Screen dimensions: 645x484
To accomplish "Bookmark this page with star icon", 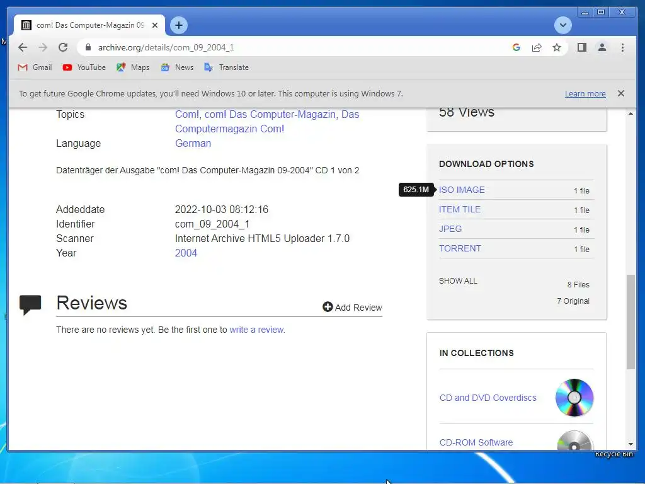I will point(557,47).
